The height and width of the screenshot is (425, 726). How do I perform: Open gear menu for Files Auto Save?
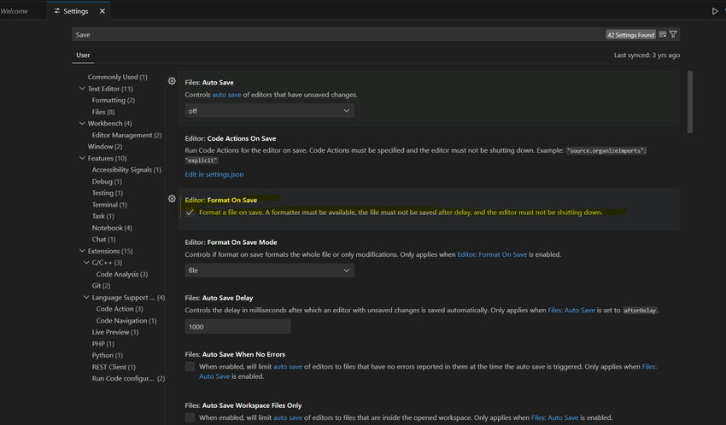coord(172,81)
